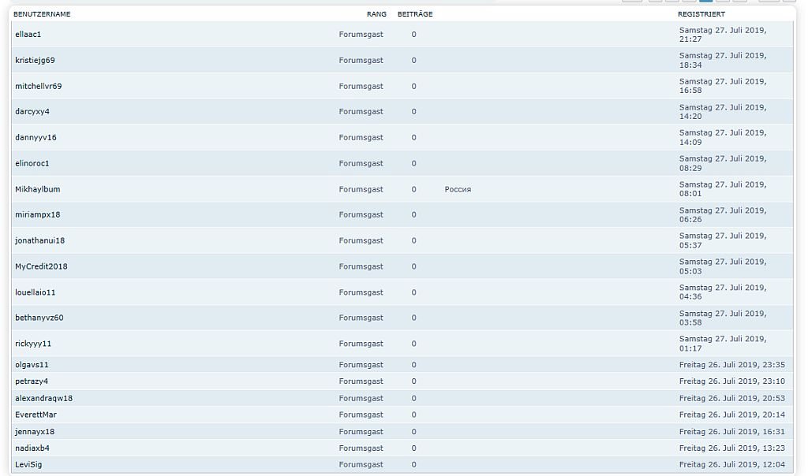This screenshot has height=476, width=808.
Task: View profile of miriampx18
Action: (37, 215)
